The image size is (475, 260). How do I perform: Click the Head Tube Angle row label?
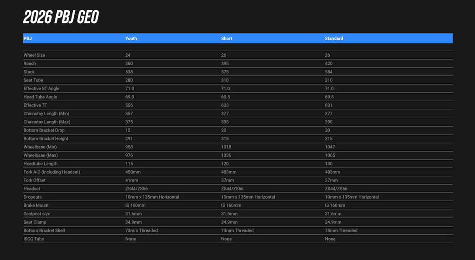40,97
